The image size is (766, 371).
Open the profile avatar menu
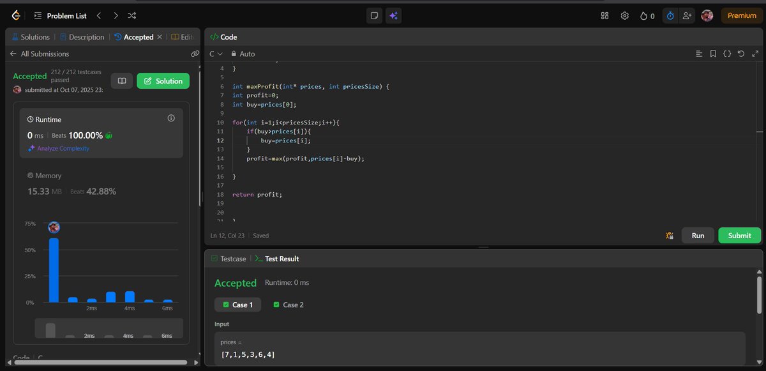coord(707,16)
